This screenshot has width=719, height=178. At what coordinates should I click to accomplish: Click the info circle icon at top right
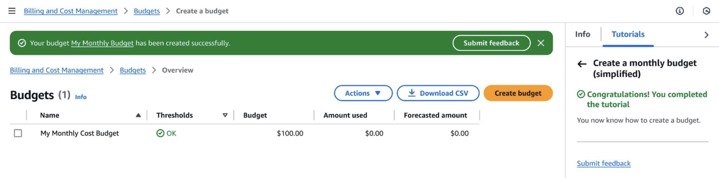coord(680,11)
